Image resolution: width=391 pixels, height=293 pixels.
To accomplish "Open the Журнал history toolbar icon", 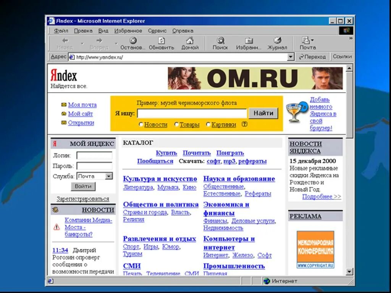I will point(277,40).
